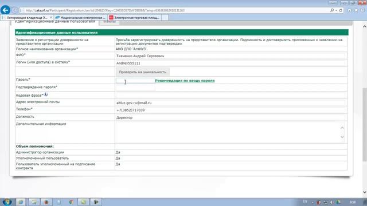Click the page scrollbar up arrow
The image size is (367, 206).
point(365,26)
